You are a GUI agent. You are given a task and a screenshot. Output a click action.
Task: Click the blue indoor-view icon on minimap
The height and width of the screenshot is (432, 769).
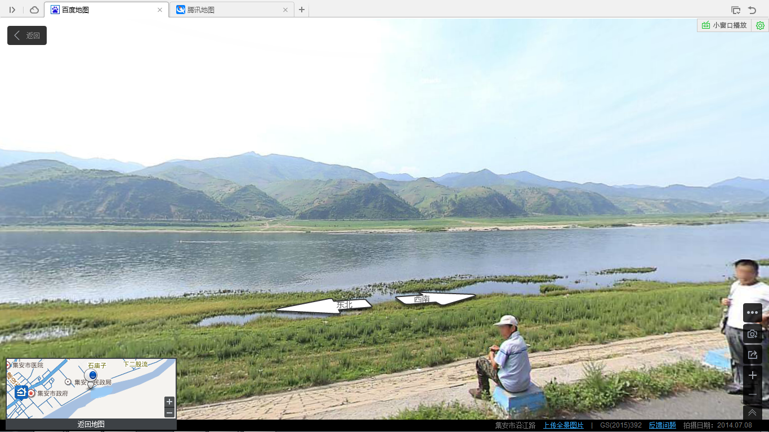point(21,392)
